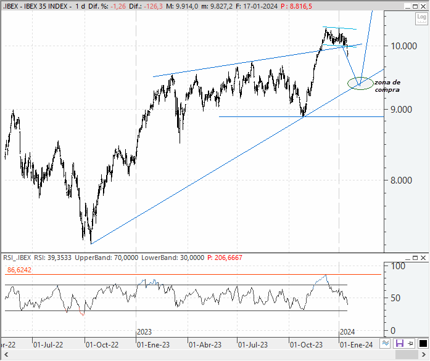Click the 86,6242 RSI level label

(x=19, y=270)
